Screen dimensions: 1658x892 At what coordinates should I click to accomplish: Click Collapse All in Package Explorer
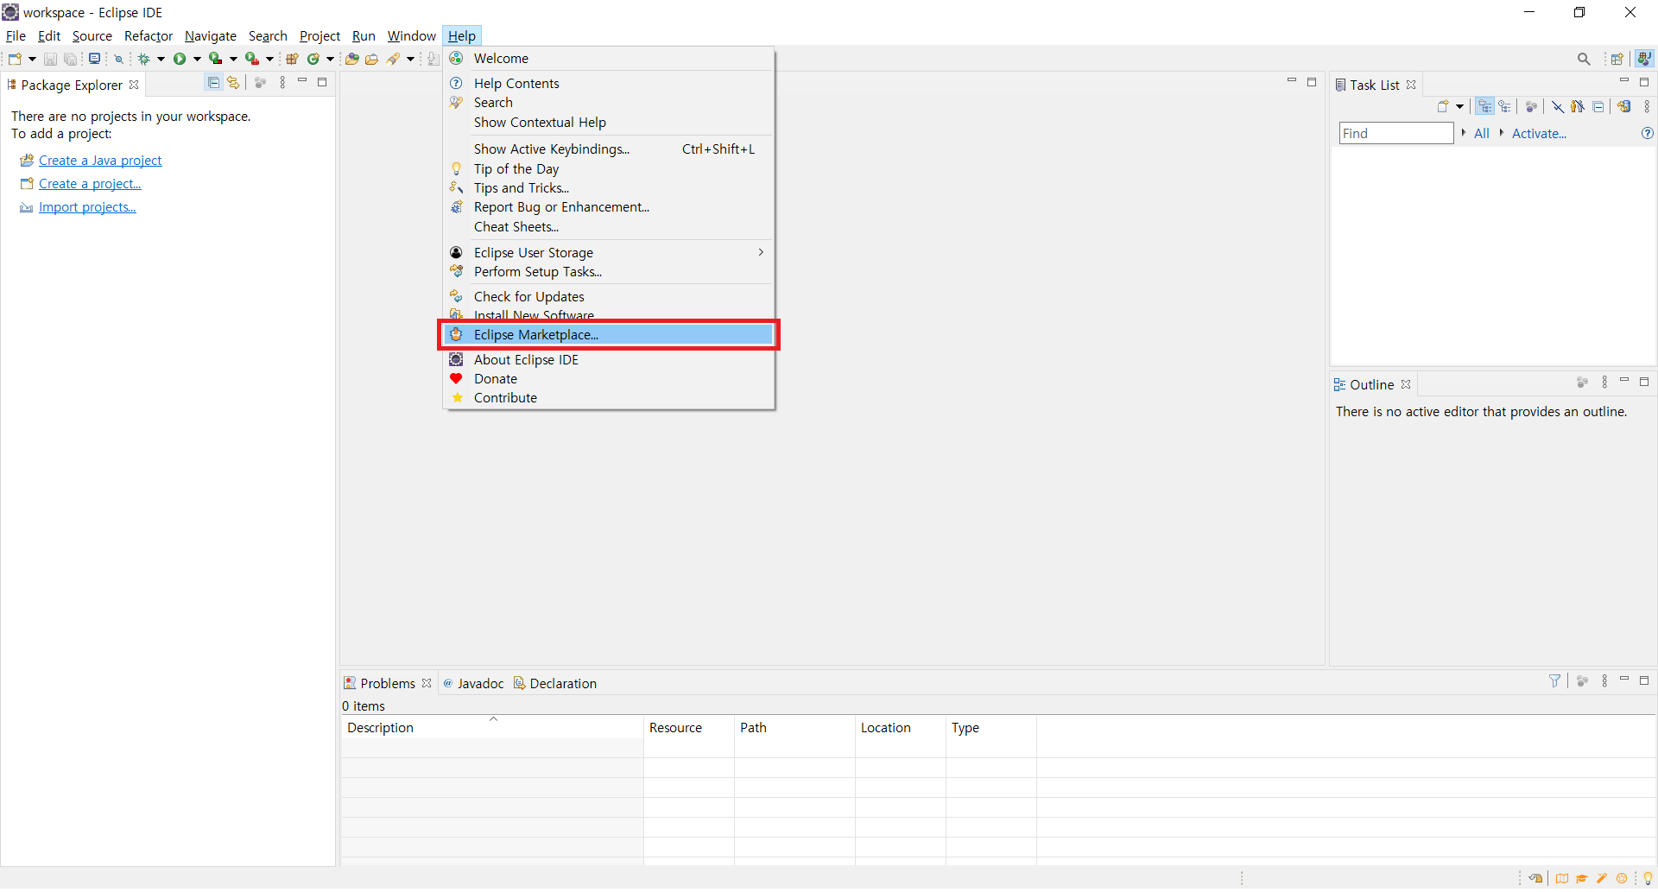213,83
